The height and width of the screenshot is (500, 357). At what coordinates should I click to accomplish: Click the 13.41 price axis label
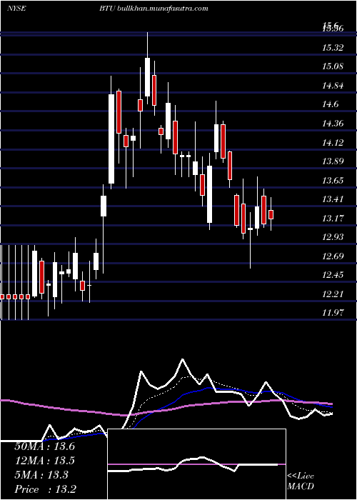[x=333, y=199]
